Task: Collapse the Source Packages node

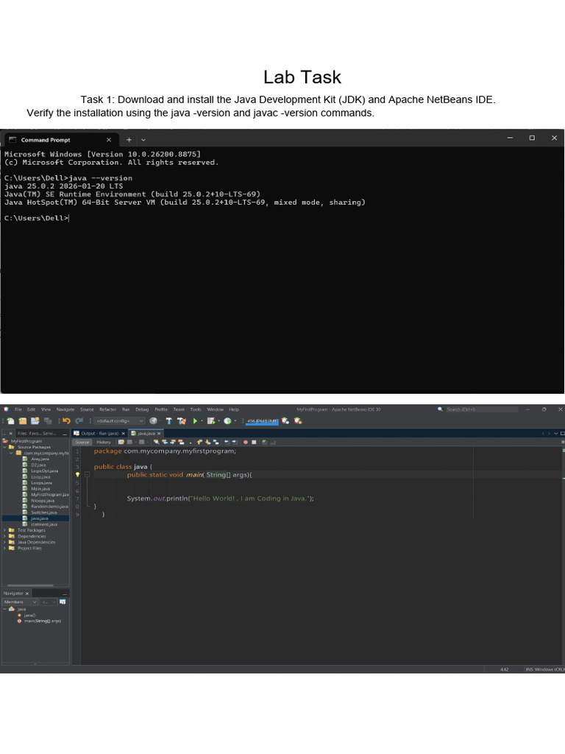Action: click(x=5, y=447)
